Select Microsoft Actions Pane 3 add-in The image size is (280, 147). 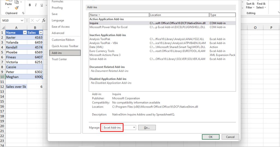[162, 55]
